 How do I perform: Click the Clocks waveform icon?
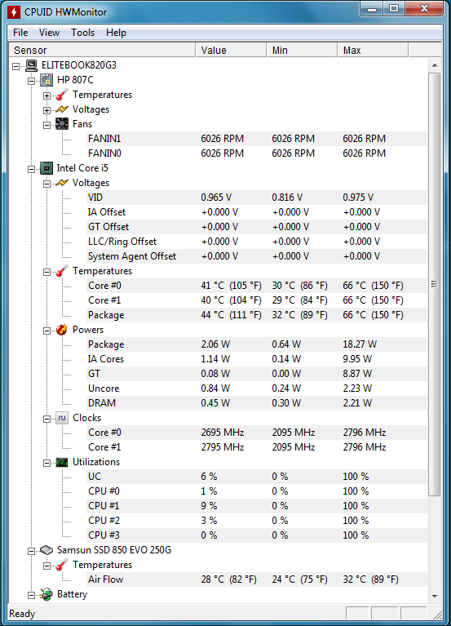tap(62, 418)
